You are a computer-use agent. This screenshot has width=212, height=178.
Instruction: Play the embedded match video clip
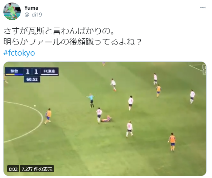[x=105, y=119]
